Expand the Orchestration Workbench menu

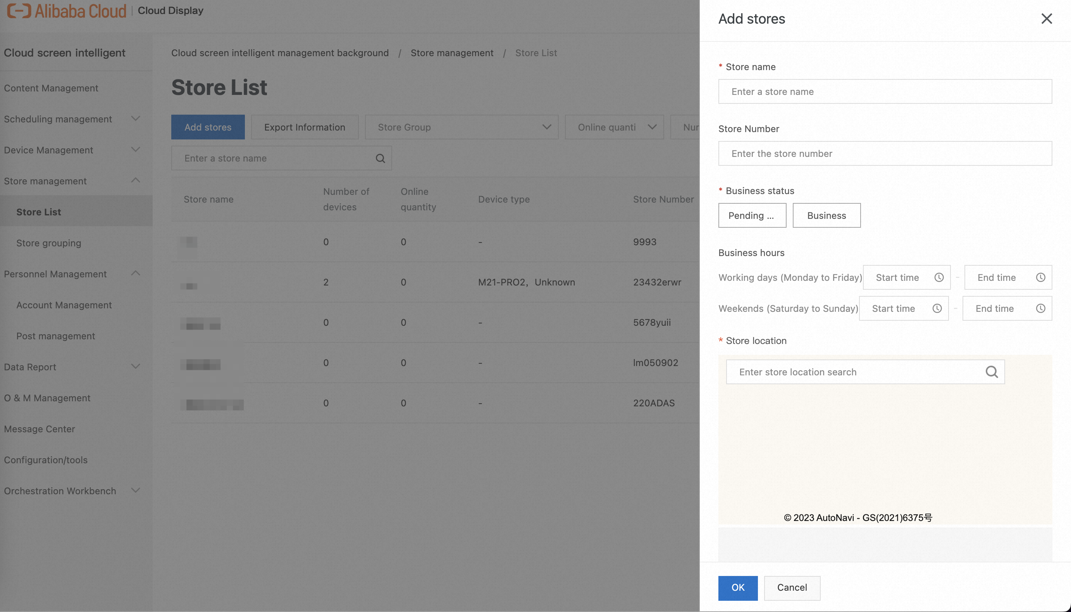[135, 490]
